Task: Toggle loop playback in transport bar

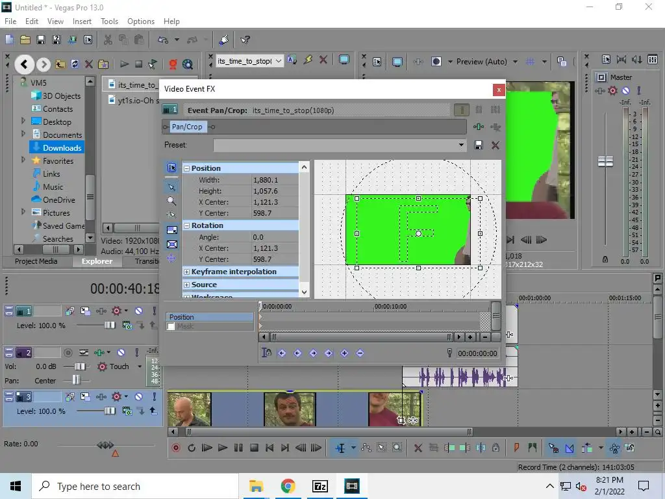Action: [192, 448]
